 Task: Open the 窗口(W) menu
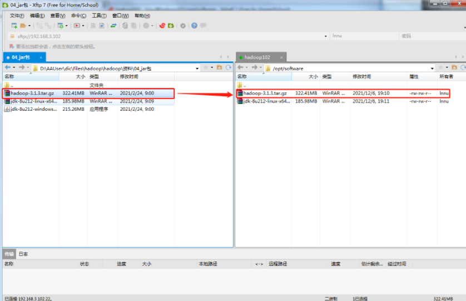coord(120,16)
